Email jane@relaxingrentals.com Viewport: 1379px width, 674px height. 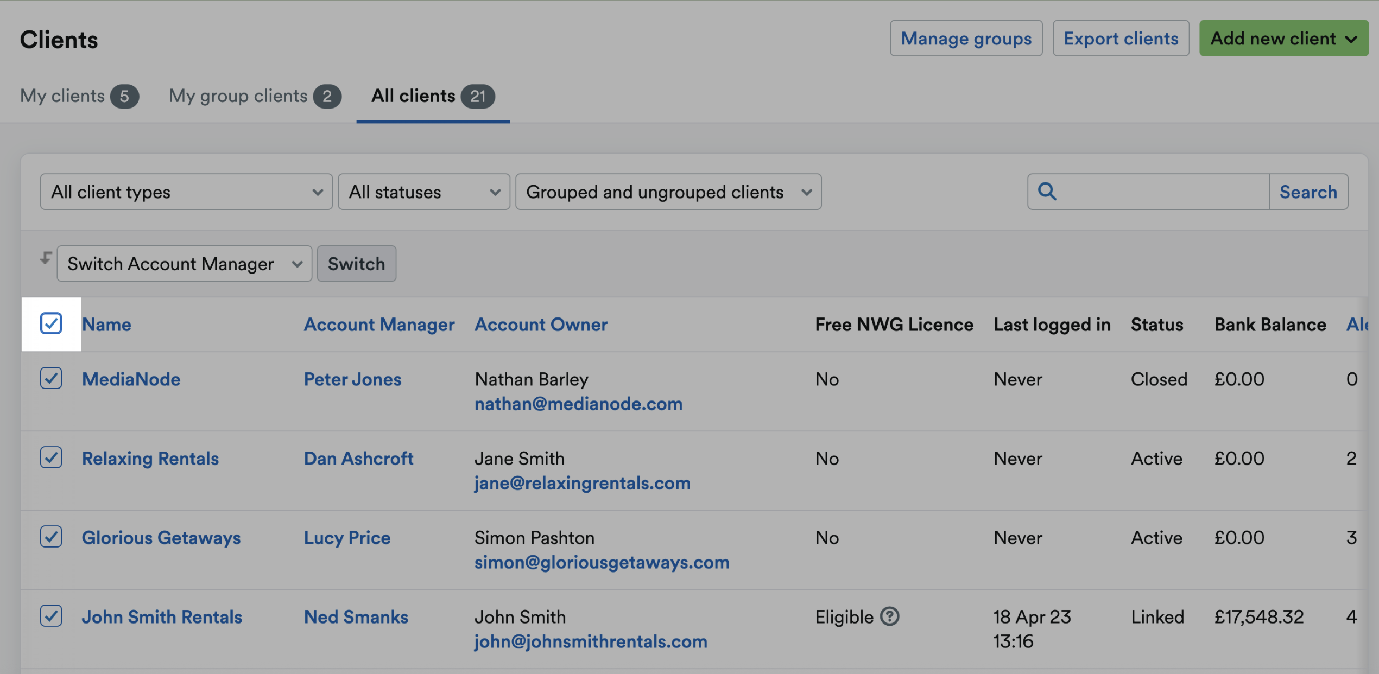tap(582, 483)
